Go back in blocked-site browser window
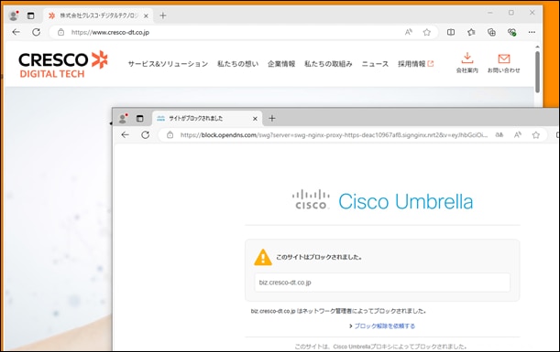 (x=125, y=134)
